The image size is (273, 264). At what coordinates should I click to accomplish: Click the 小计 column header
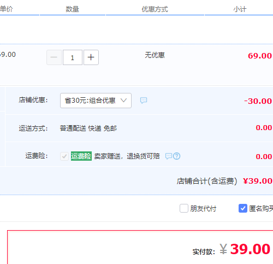(240, 9)
